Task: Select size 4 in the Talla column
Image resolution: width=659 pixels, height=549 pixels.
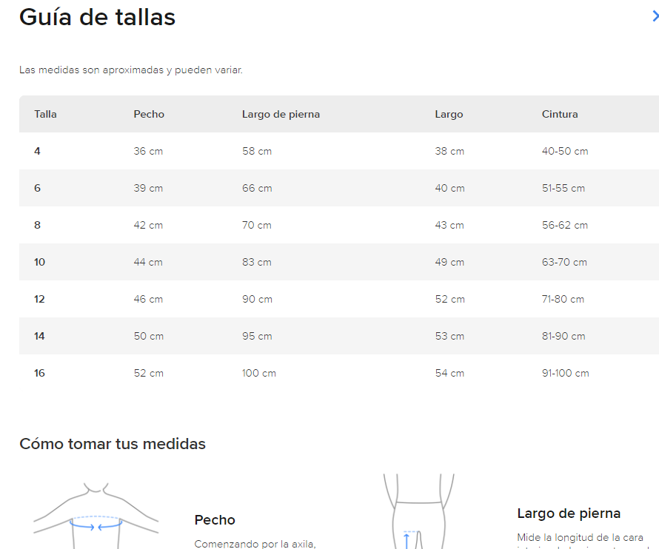Action: click(x=37, y=151)
